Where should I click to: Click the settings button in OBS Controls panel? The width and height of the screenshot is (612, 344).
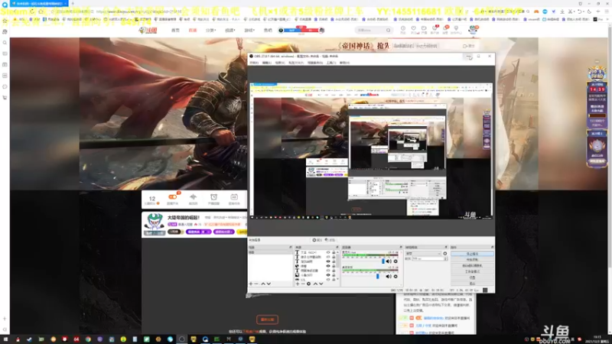(x=472, y=277)
